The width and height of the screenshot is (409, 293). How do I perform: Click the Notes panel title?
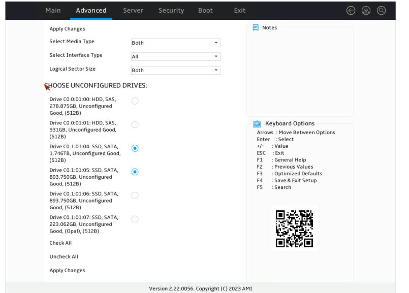[269, 27]
